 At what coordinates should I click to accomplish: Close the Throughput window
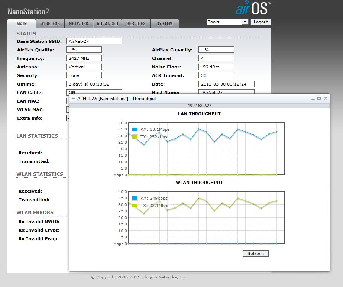pos(326,99)
